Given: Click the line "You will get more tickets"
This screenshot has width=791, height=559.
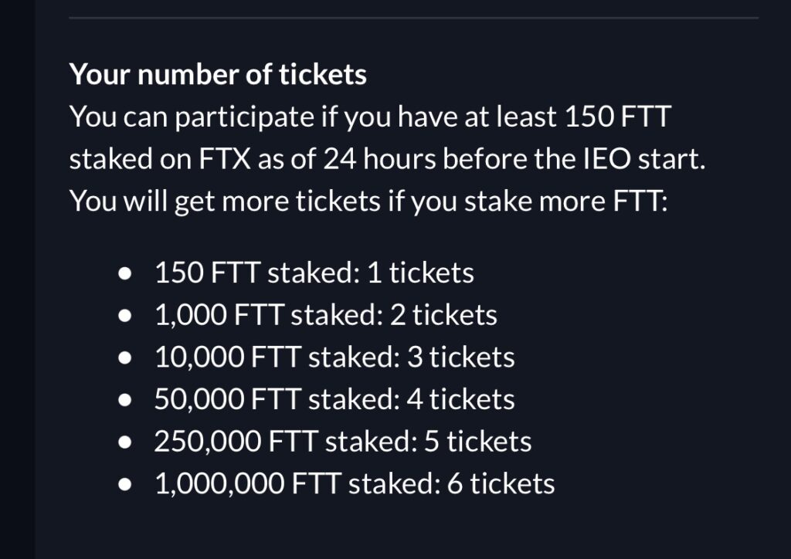Looking at the screenshot, I should point(368,201).
